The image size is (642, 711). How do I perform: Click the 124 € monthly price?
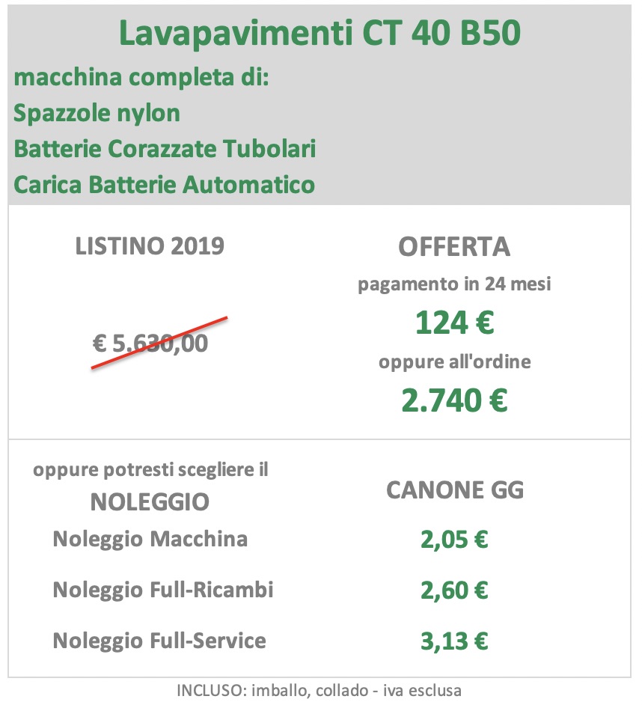[x=454, y=323]
